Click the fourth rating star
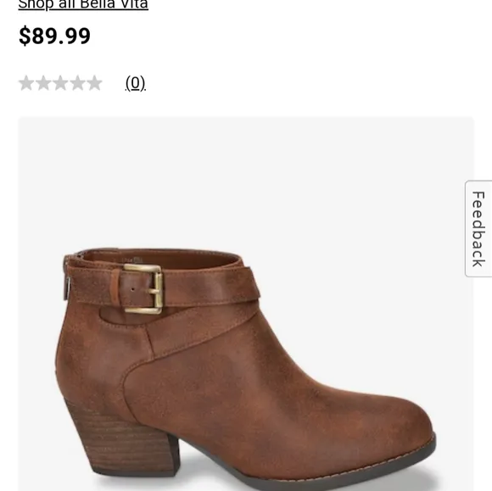492x491 pixels. pos(77,83)
